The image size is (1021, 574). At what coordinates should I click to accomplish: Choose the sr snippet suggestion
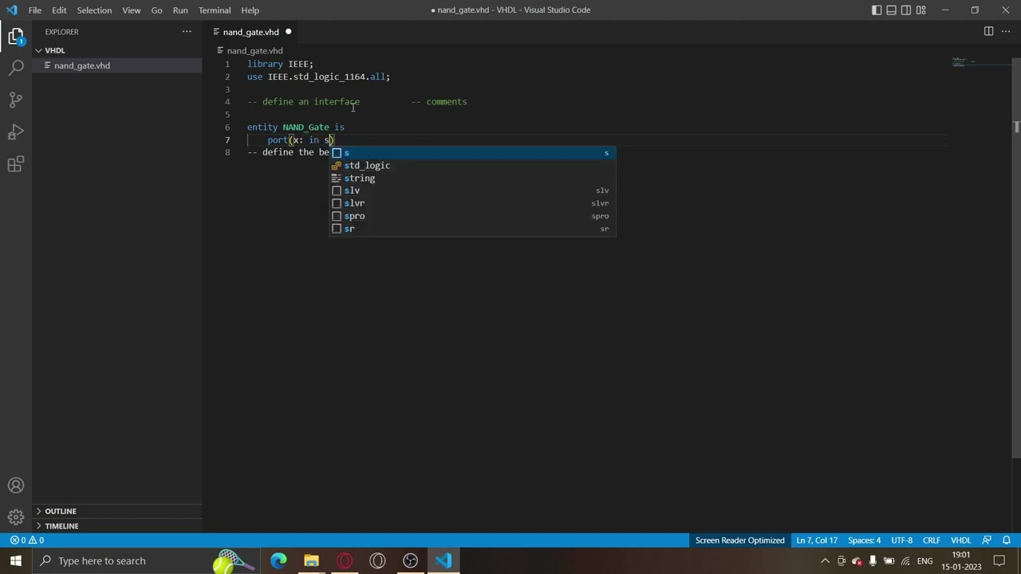[x=472, y=229]
